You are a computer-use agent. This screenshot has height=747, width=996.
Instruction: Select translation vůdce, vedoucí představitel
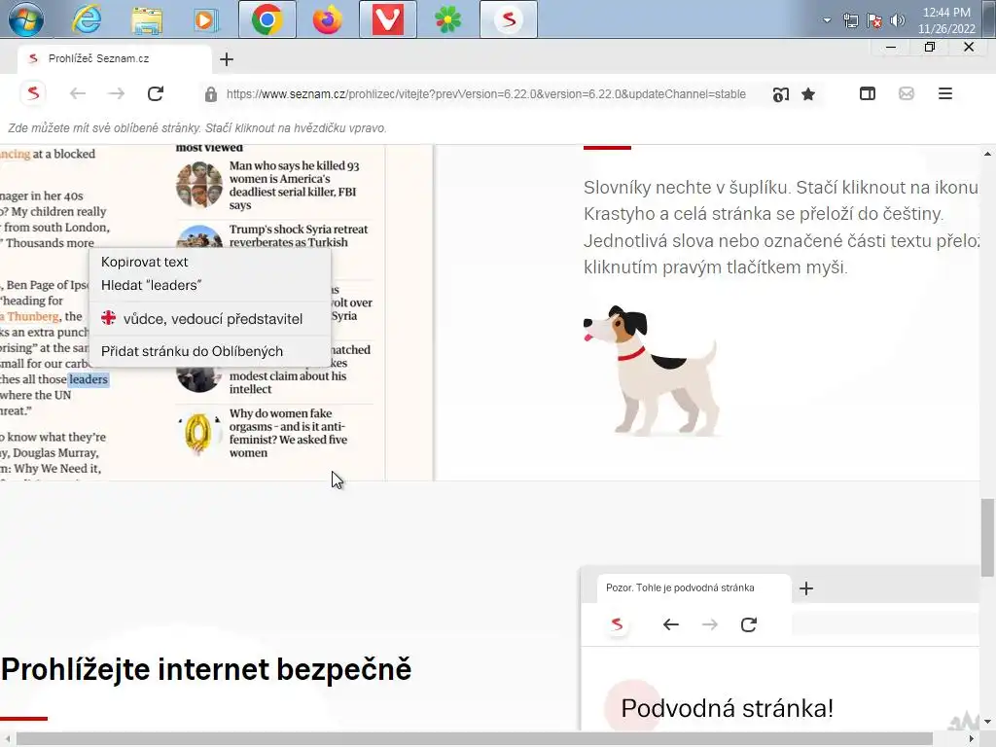[210, 319]
